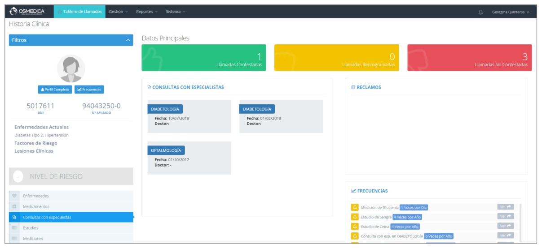Click bell icon beside Estudio de Orina
542x248 pixels.
point(354,226)
